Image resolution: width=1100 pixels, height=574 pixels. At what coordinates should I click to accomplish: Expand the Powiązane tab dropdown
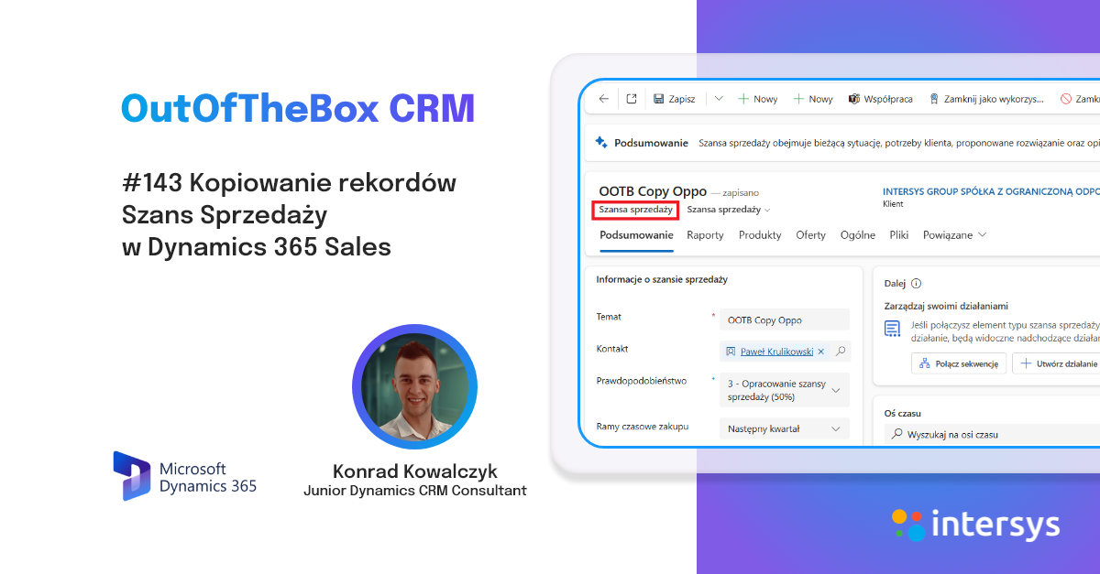tap(954, 235)
